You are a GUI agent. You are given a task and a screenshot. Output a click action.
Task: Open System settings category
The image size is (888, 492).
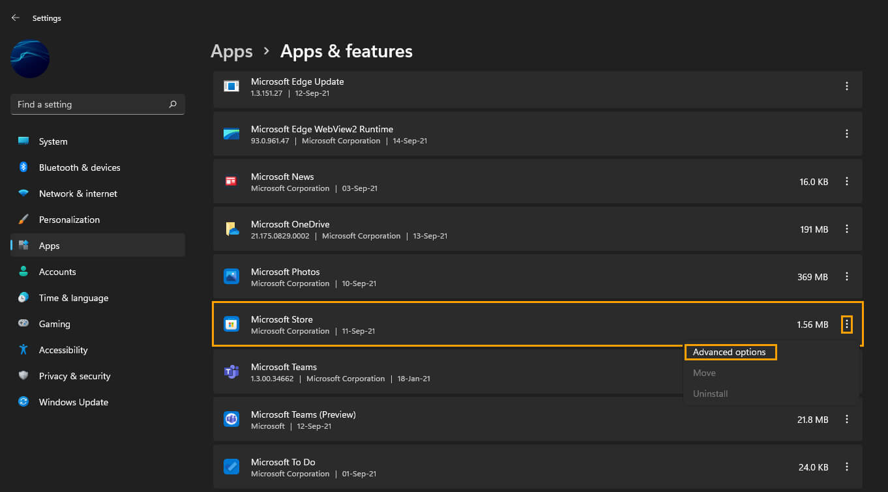(98, 141)
